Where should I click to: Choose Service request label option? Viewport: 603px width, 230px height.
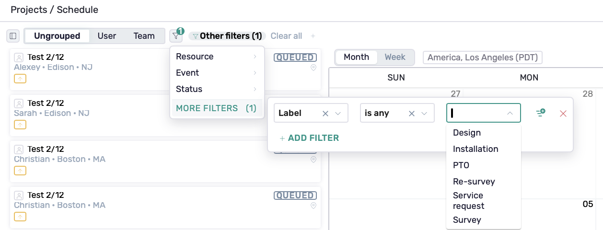pos(484,201)
